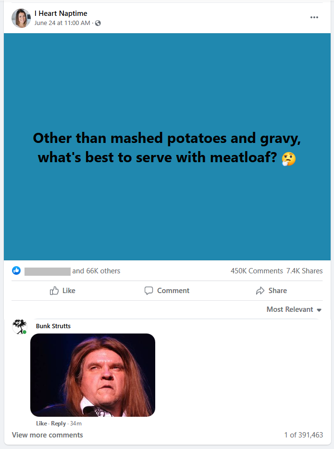Open the I Heart Naptime page name
The height and width of the screenshot is (449, 334).
coord(61,13)
